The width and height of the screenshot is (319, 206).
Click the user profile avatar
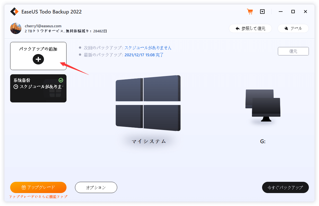click(16, 28)
